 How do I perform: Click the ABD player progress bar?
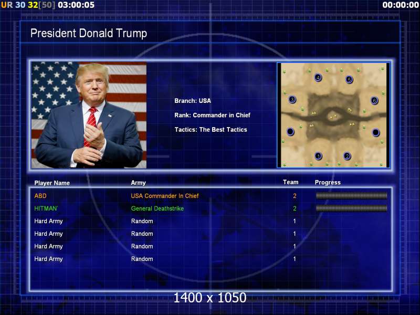(x=351, y=196)
